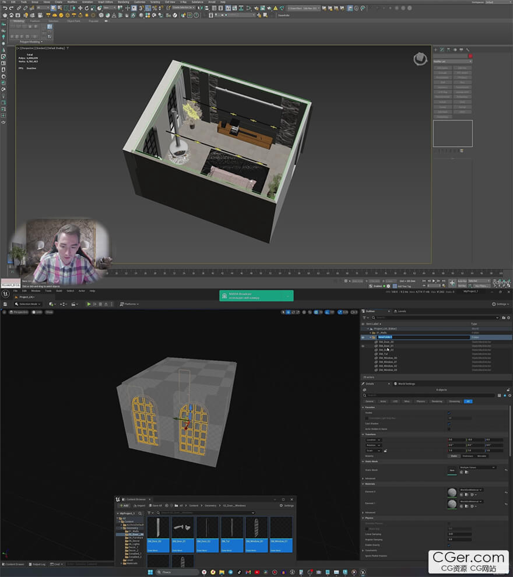Open Content Browser Settings
513x577 pixels.
click(x=287, y=506)
